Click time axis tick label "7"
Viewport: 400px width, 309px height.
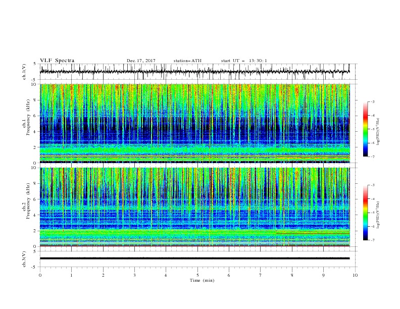[261, 275]
